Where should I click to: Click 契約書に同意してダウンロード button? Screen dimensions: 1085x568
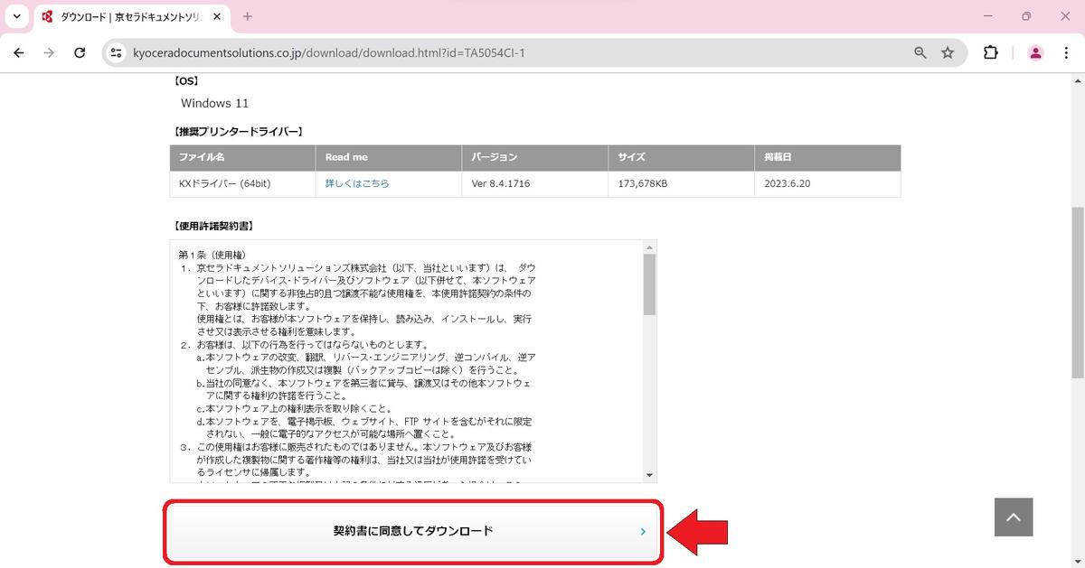coord(413,532)
